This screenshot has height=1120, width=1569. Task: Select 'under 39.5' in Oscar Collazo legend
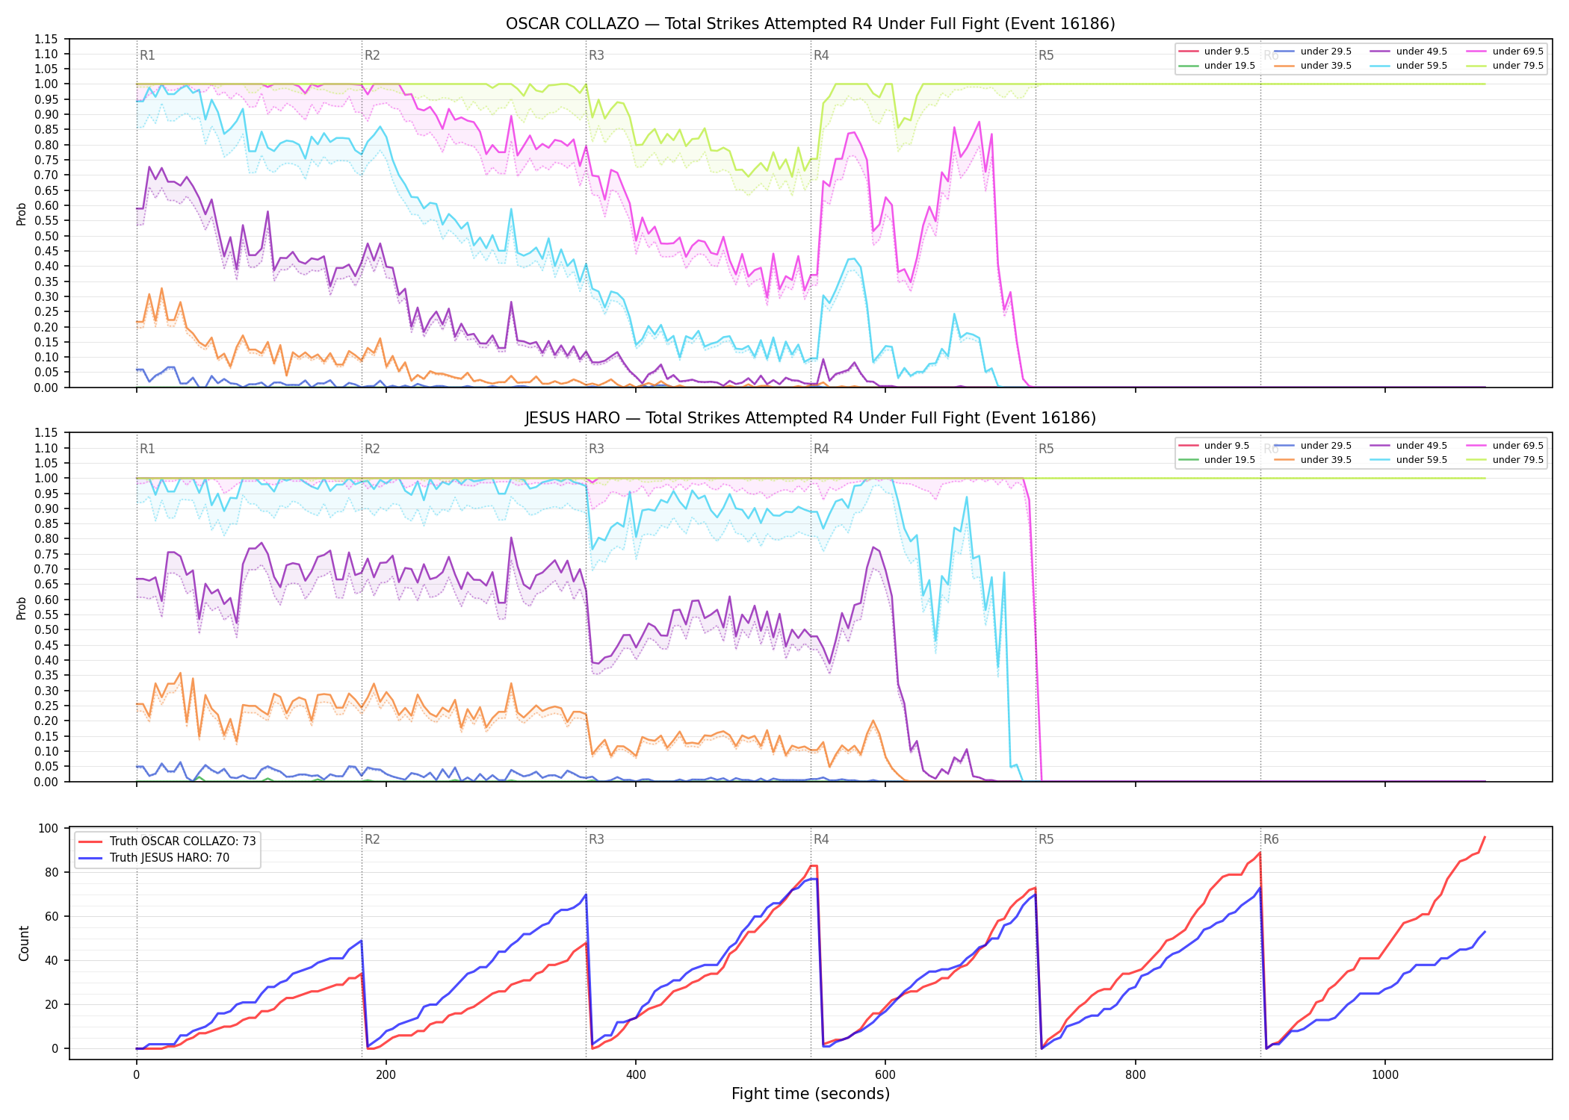1313,66
